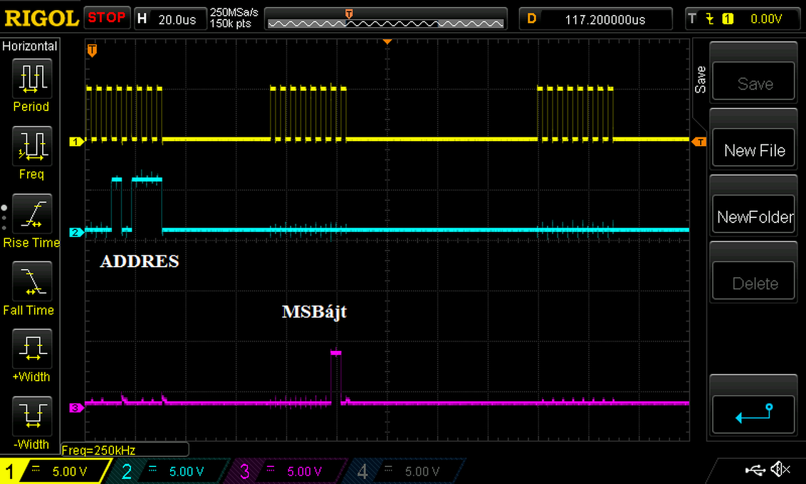
Task: Click the MSBájt annotation text
Action: click(x=314, y=312)
